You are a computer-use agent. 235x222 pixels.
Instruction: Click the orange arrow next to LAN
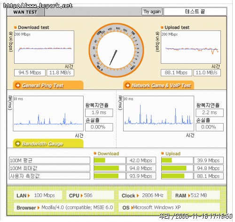click(x=29, y=196)
